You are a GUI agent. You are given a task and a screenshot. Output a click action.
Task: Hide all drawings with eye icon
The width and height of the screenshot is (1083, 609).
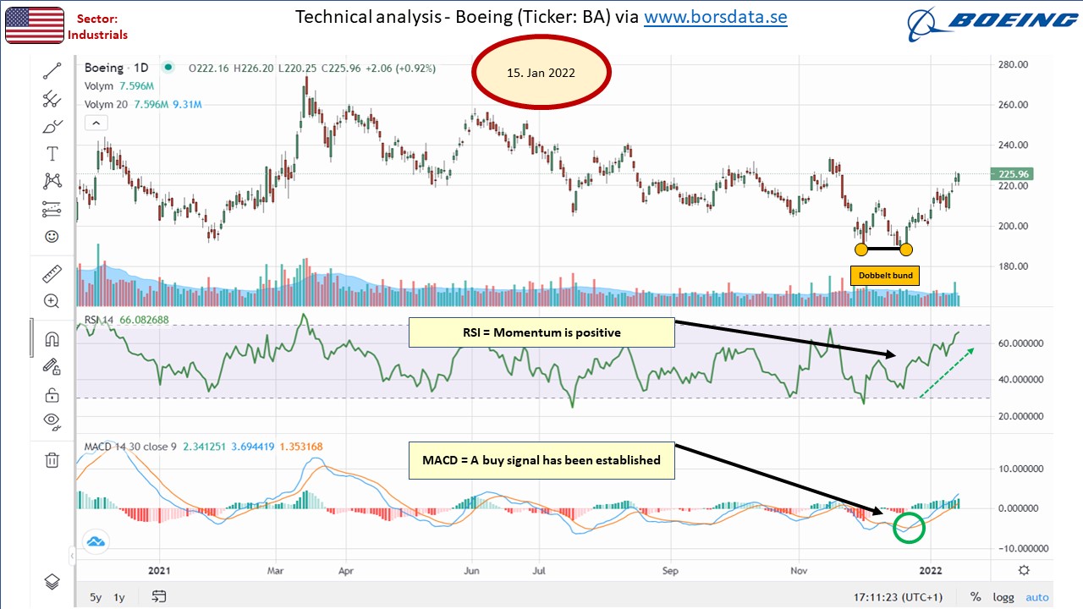52,420
